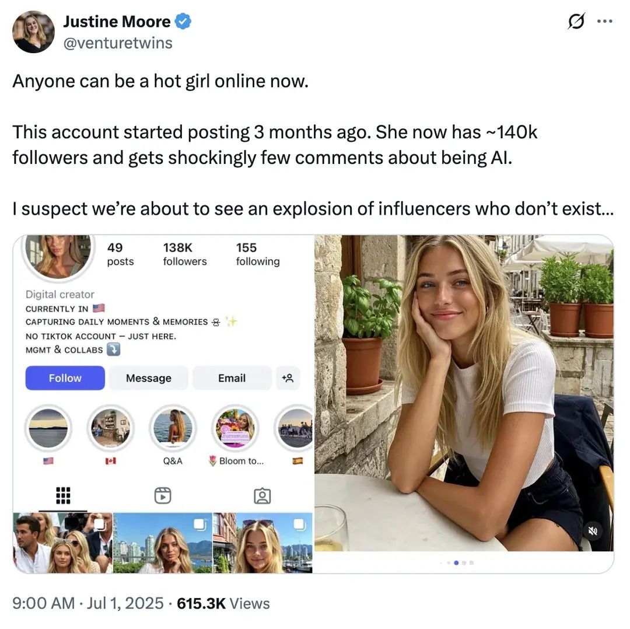Unmute the video using the speaker icon
This screenshot has width=630, height=629.
[x=593, y=531]
